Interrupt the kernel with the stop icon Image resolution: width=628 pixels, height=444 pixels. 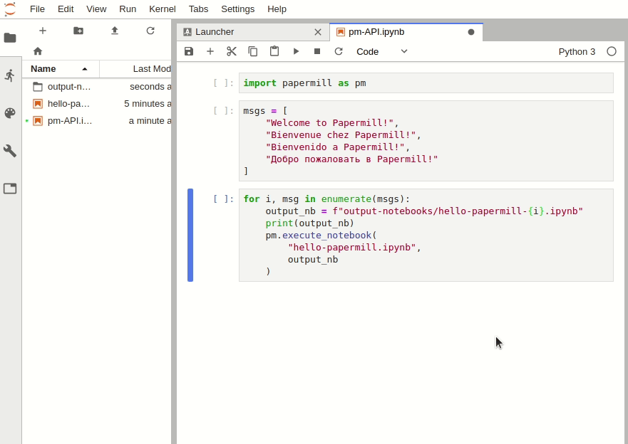tap(317, 51)
